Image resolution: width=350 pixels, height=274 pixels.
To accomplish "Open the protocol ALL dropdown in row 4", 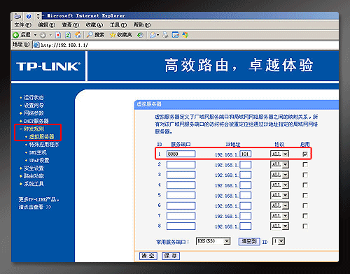I will tap(279, 185).
